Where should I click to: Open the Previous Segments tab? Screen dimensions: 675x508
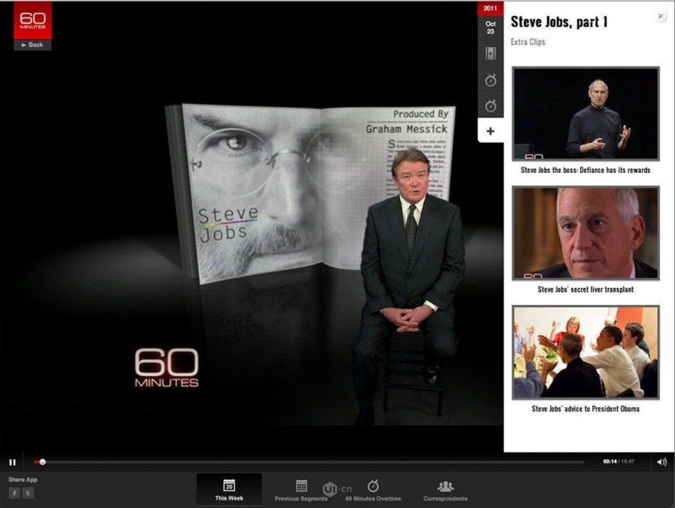point(301,490)
